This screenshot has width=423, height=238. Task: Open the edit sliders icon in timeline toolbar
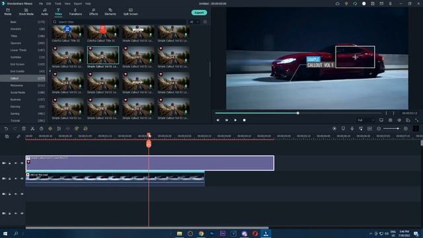click(x=59, y=129)
